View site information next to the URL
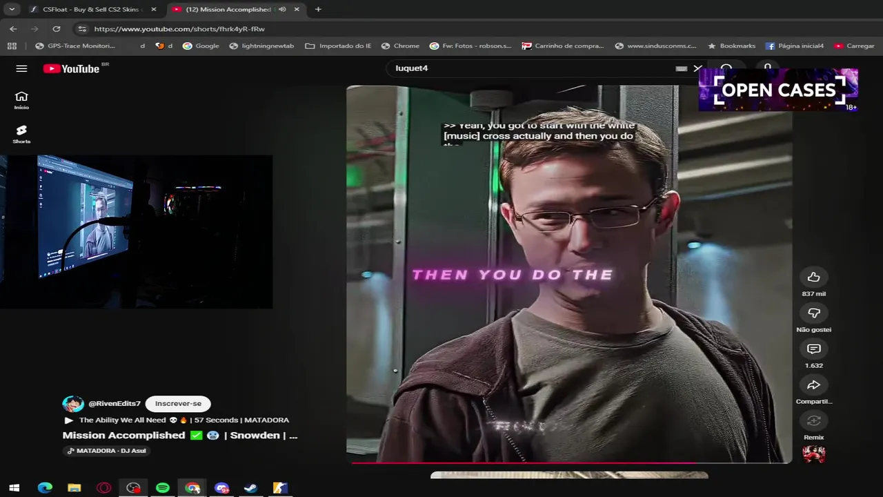 [82, 29]
